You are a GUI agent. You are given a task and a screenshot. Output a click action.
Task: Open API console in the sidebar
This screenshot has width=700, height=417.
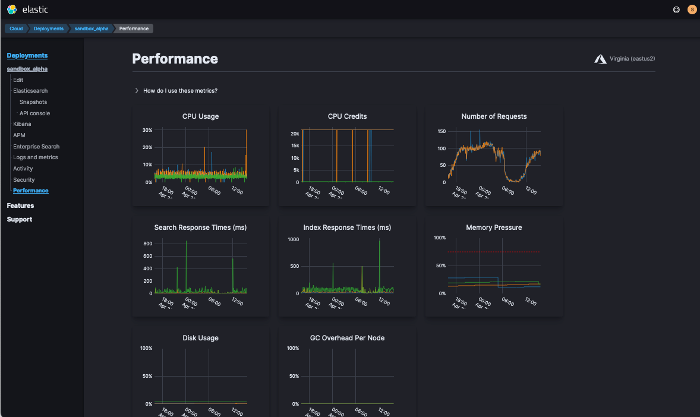click(35, 113)
